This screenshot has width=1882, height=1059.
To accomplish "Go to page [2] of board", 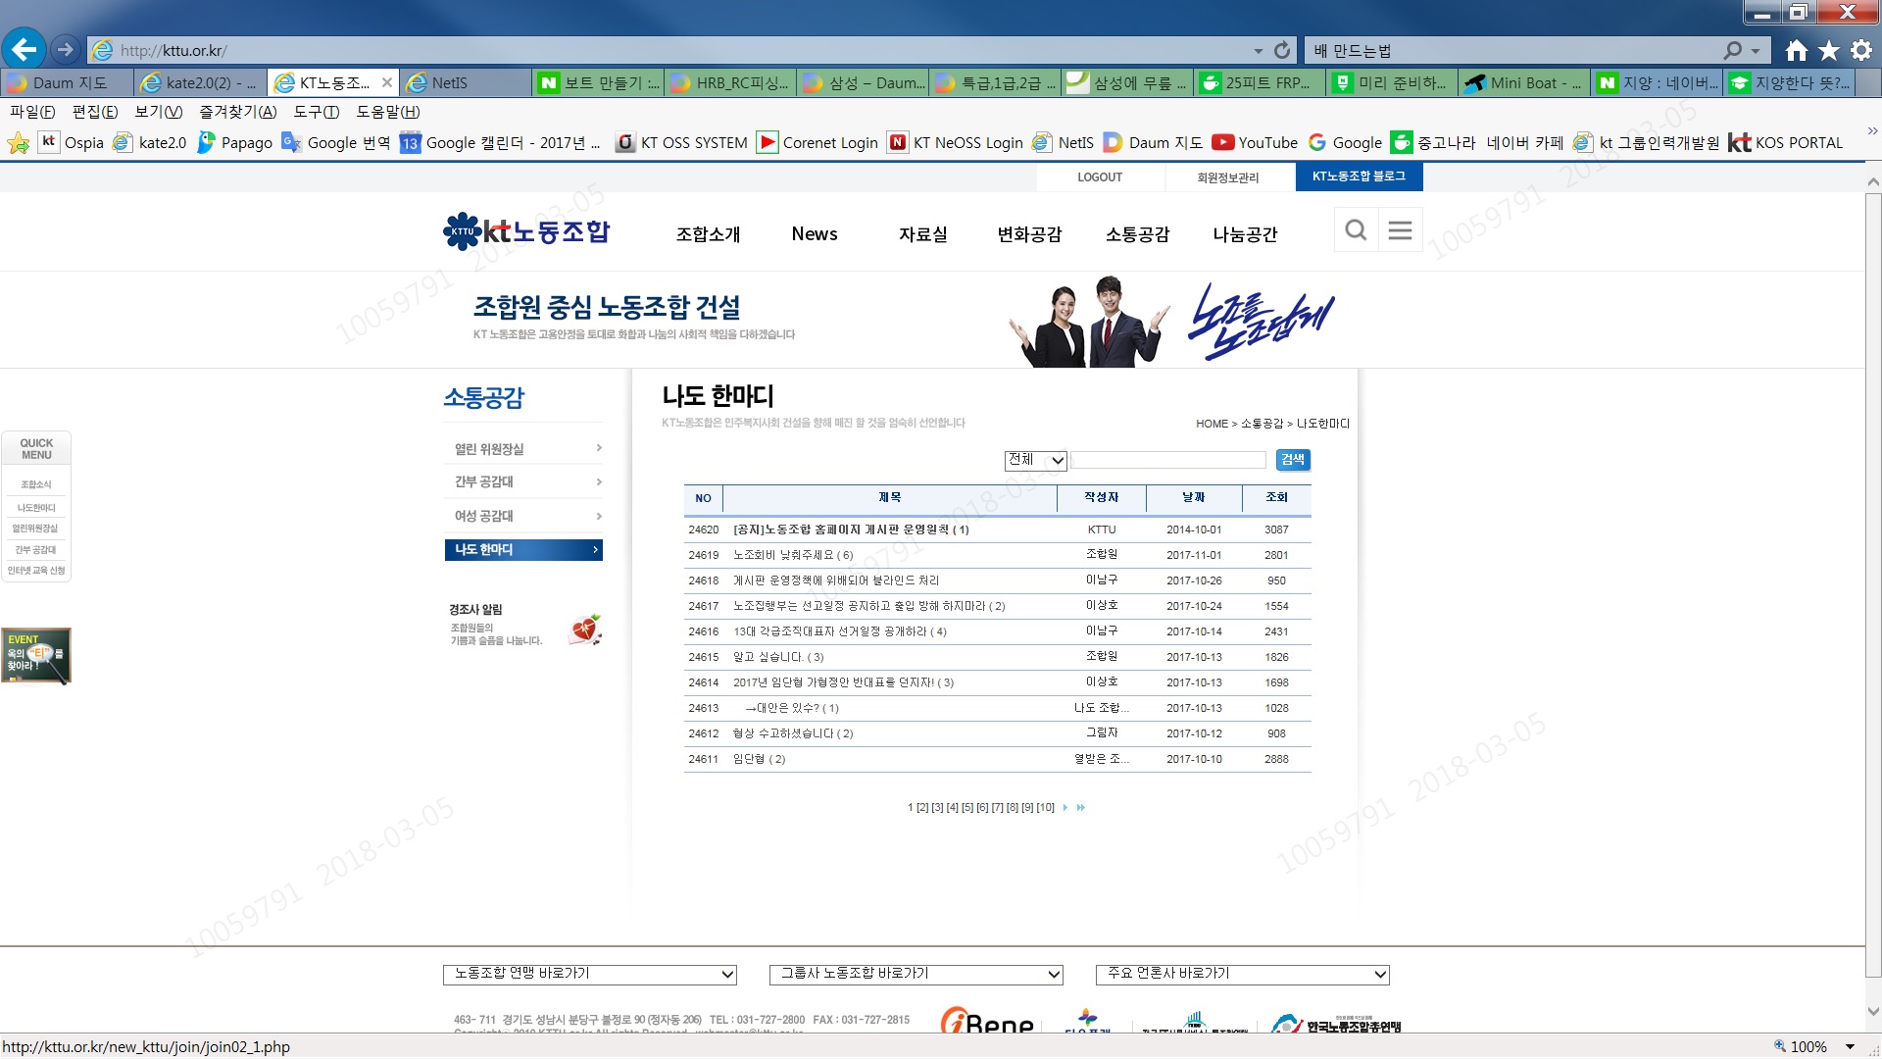I will pos(922,808).
